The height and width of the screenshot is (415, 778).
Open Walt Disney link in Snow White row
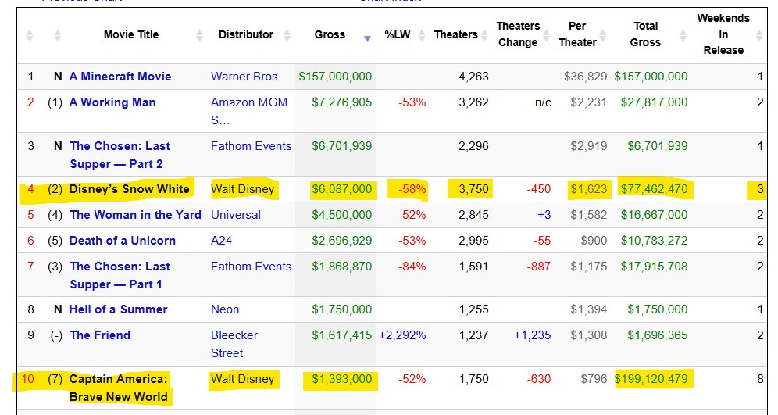[x=243, y=189]
